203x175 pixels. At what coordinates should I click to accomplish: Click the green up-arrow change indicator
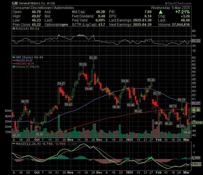click(x=161, y=12)
